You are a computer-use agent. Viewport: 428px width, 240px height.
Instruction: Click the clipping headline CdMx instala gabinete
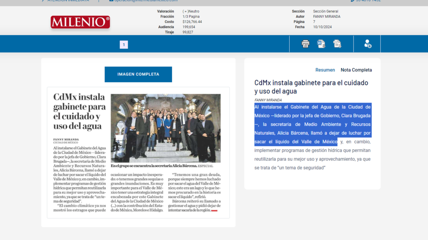pyautogui.click(x=79, y=112)
